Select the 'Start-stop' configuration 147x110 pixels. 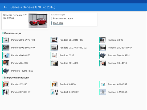pos(58,23)
